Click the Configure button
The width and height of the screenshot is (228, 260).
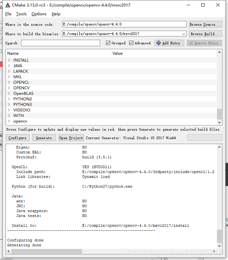(x=18, y=138)
